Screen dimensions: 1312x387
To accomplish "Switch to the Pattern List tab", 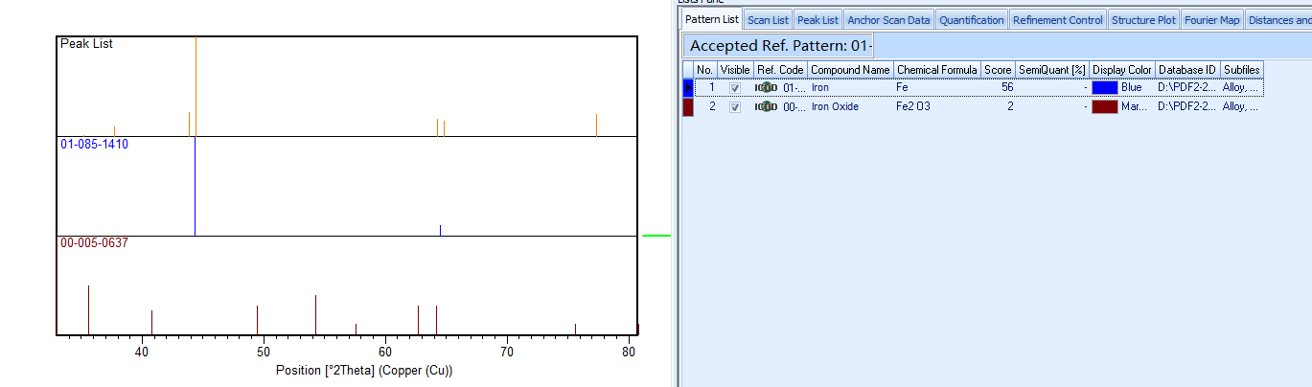I will [711, 19].
